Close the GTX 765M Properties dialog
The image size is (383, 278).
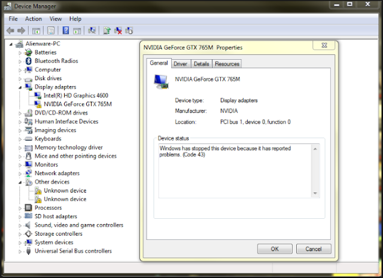click(324, 45)
